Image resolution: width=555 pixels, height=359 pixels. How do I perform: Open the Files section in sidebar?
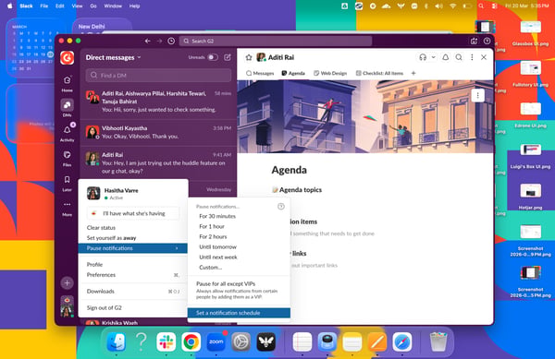click(67, 158)
